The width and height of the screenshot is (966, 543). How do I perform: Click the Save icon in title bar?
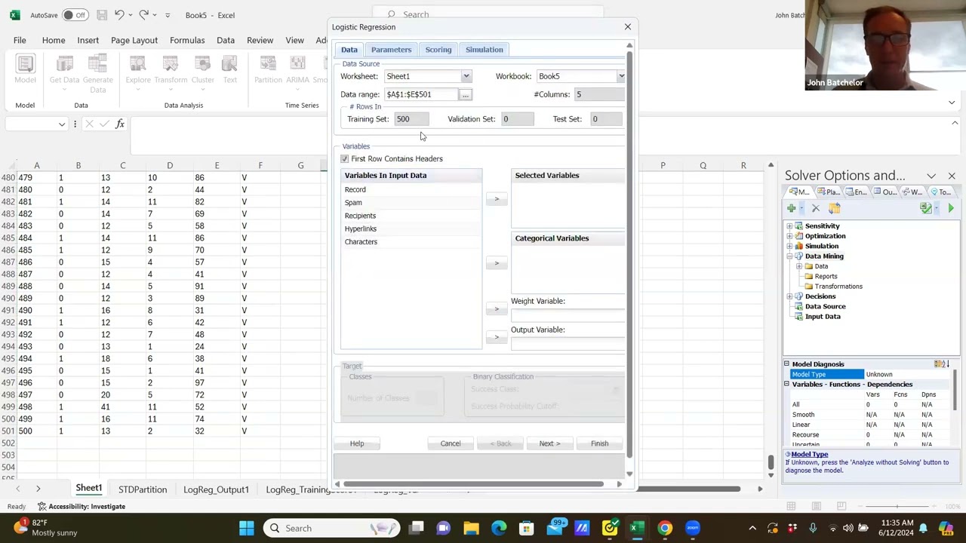[x=102, y=15]
